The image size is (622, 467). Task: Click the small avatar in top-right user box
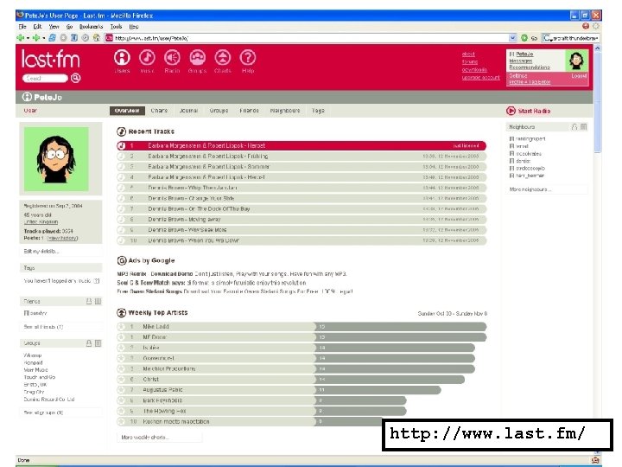pos(576,61)
